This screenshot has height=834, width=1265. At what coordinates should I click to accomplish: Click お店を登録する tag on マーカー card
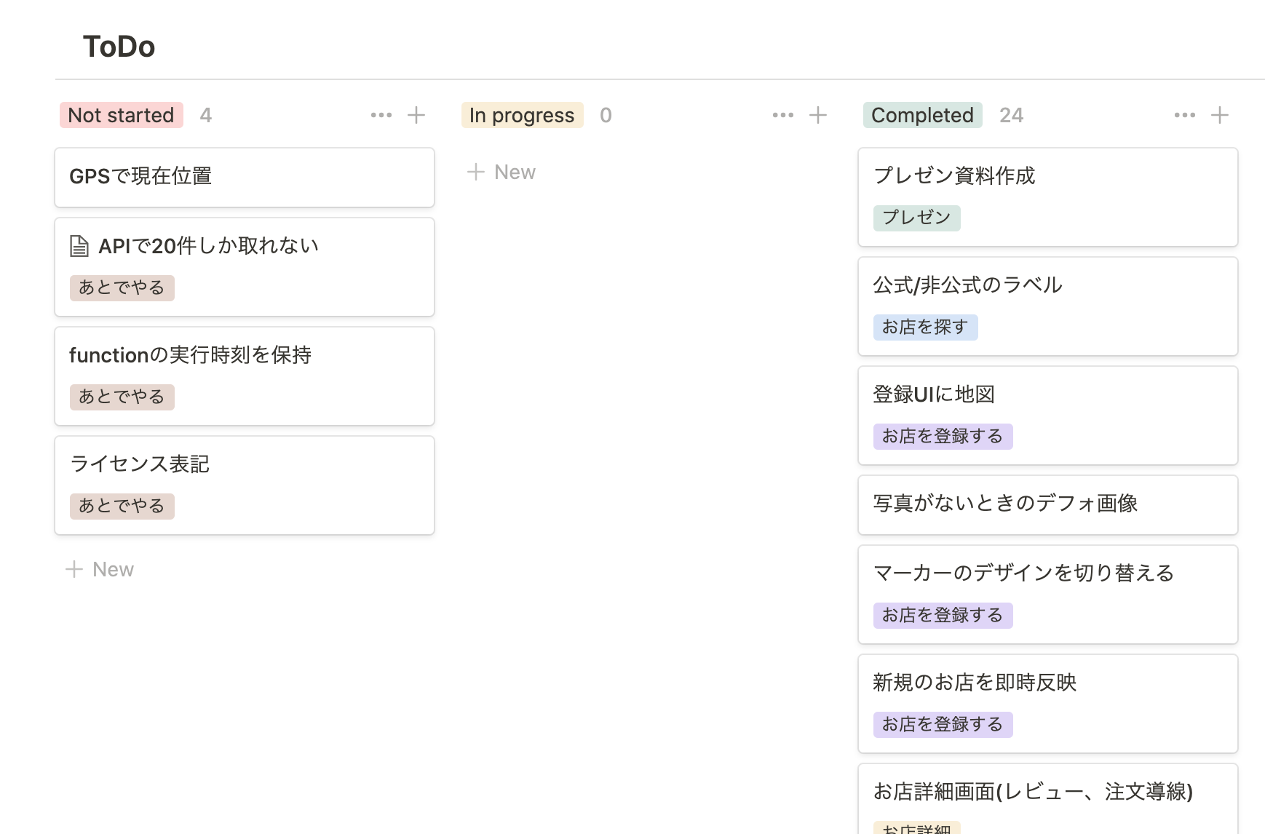[x=943, y=615]
